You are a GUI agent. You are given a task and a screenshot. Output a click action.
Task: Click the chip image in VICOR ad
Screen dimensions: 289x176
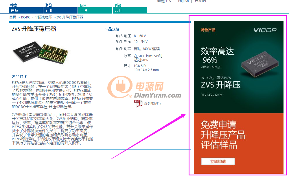coord(260,64)
